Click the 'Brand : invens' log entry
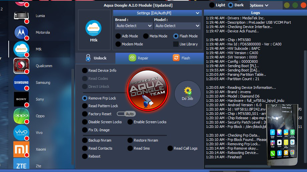 click(228, 92)
